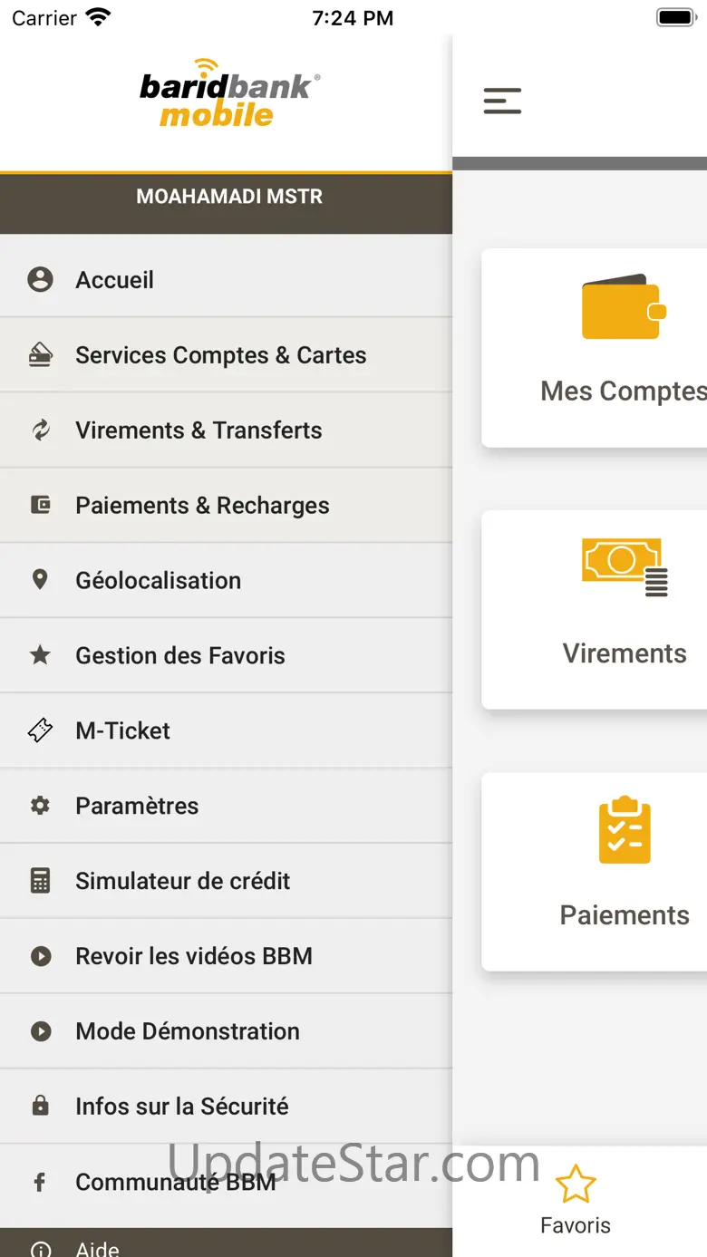Choose Paiements & Recharges in the menu
The height and width of the screenshot is (1257, 707).
(202, 506)
